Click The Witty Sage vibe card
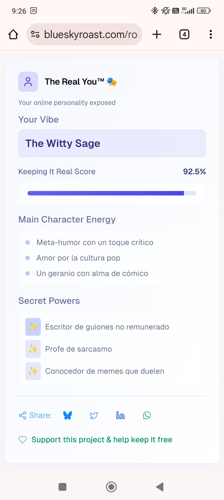Image resolution: width=224 pixels, height=500 pixels. [x=112, y=143]
